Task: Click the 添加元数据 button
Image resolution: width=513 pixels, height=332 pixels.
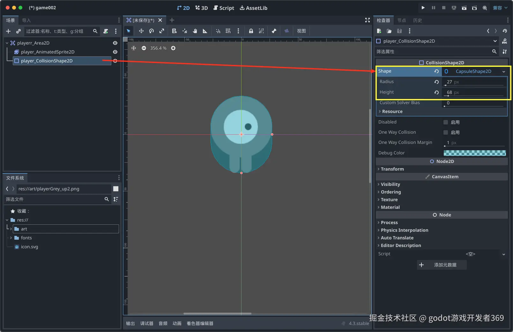Action: click(442, 265)
